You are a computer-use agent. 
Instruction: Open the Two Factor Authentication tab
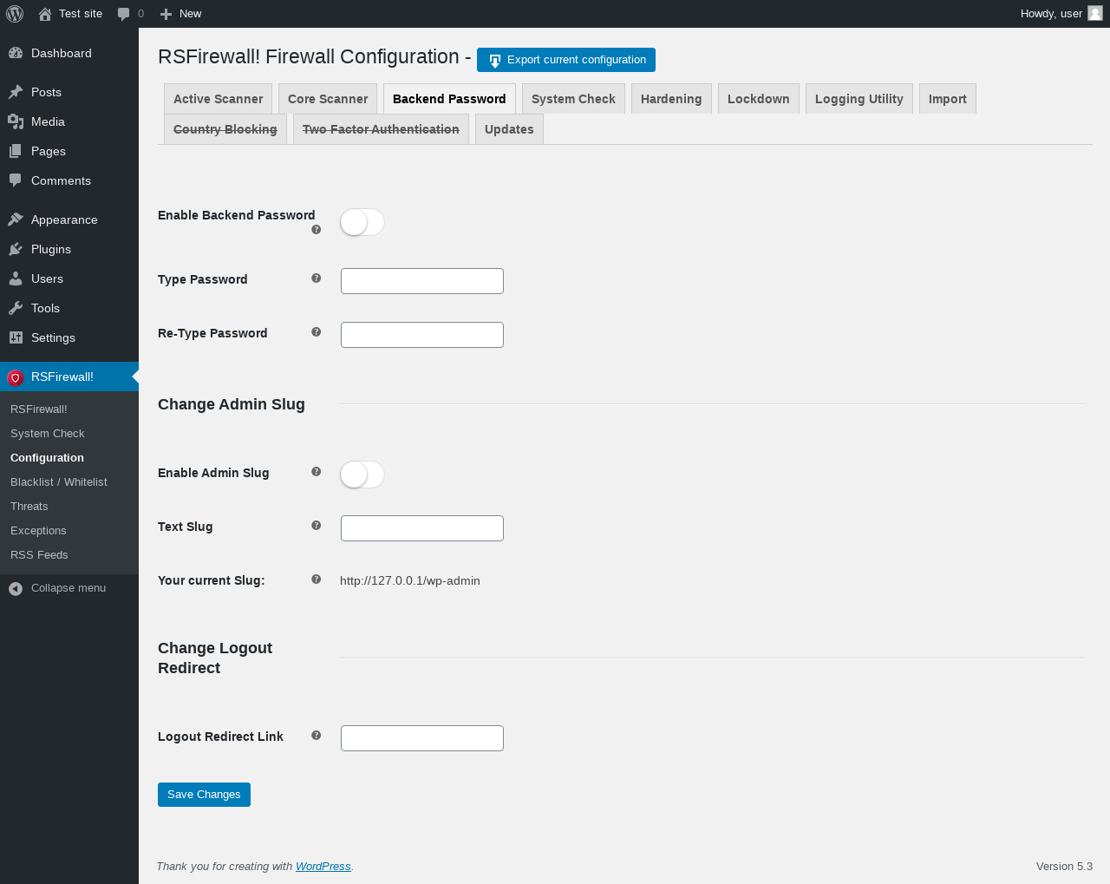click(x=381, y=129)
